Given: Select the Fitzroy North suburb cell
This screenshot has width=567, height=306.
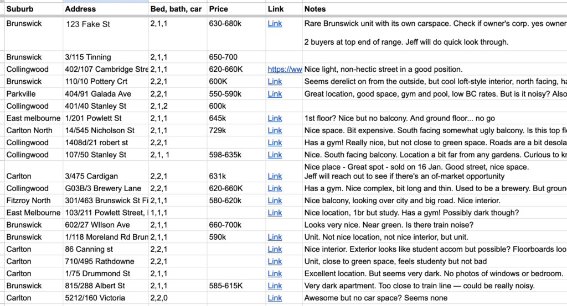Looking at the screenshot, I should (28, 201).
